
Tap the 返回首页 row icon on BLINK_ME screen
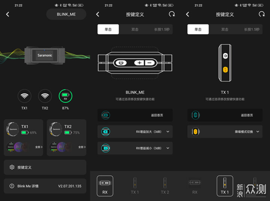pyautogui.click(x=105, y=115)
